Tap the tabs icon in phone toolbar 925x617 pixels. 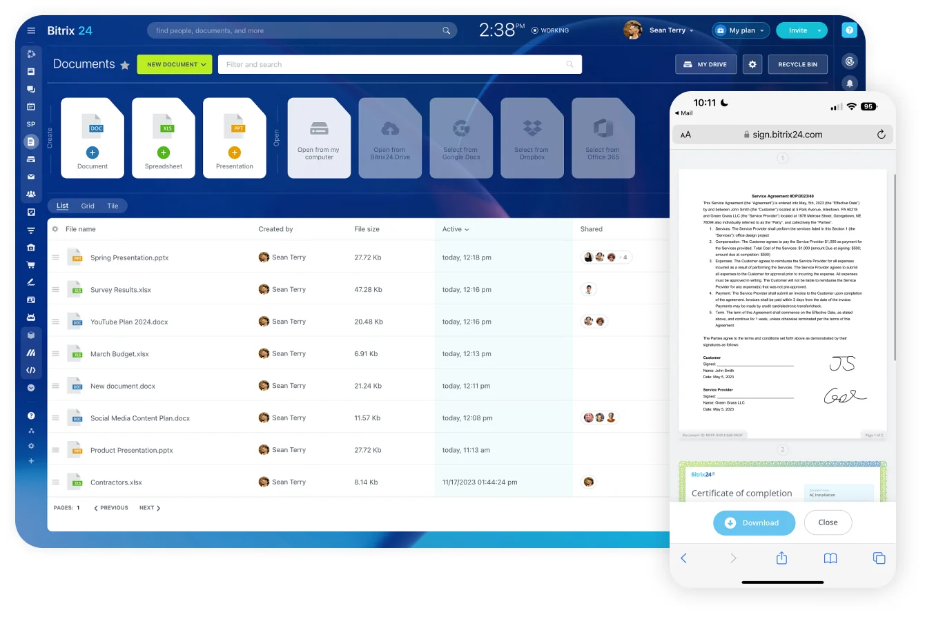tap(879, 558)
